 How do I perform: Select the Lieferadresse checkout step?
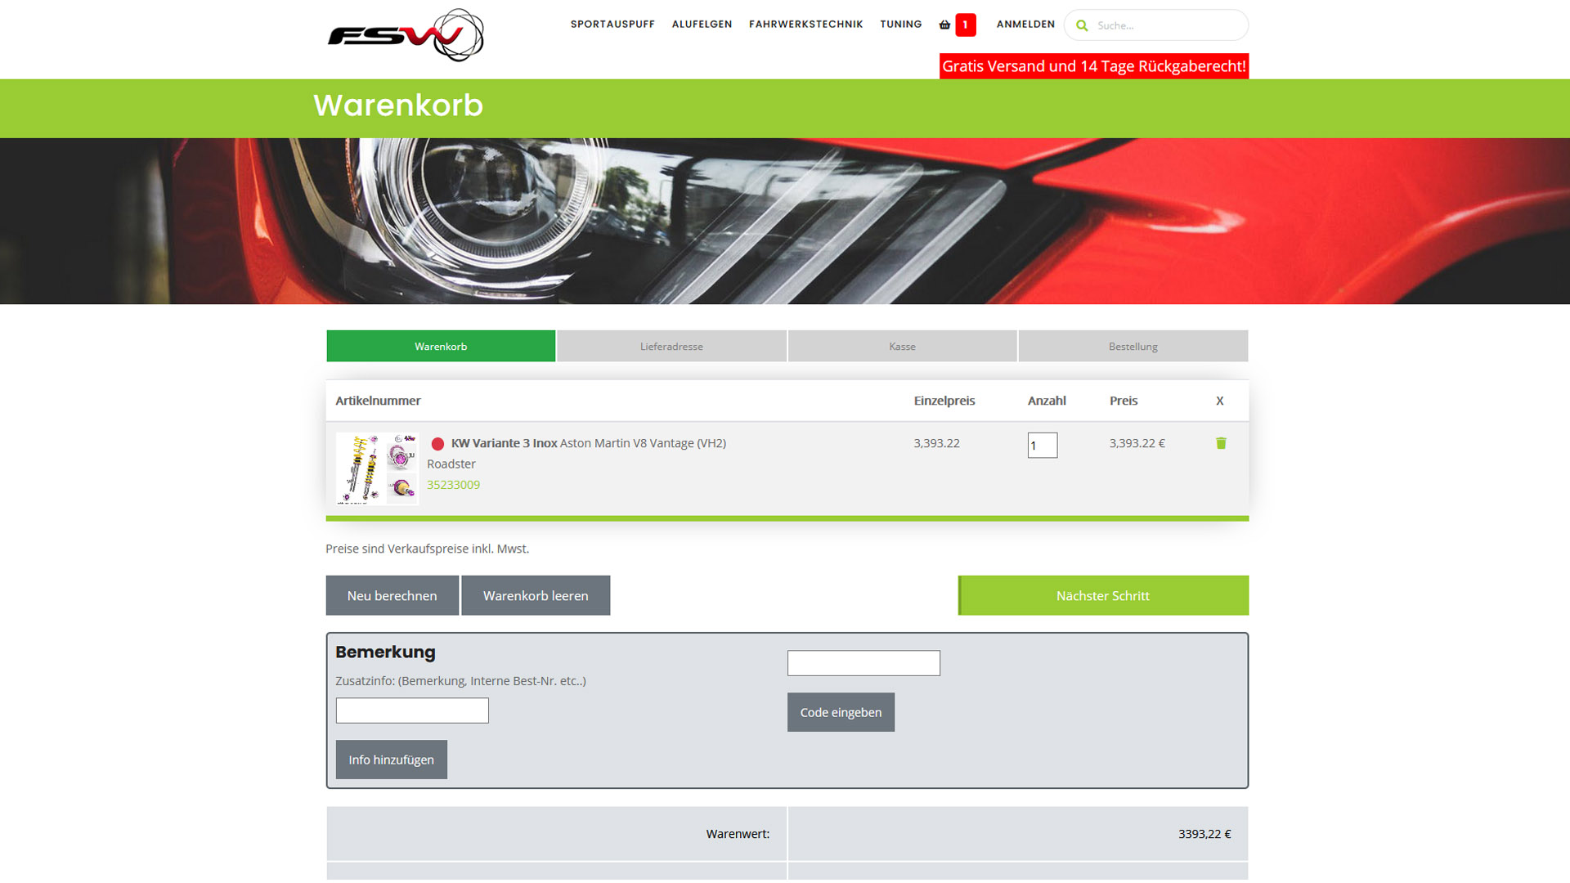click(x=671, y=346)
